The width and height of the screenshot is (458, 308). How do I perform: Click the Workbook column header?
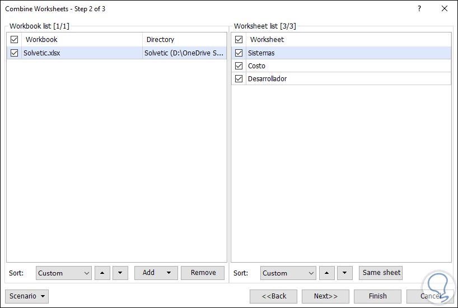82,39
